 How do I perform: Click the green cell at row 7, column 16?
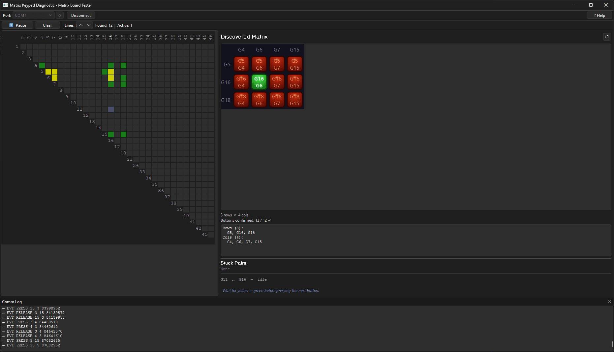pyautogui.click(x=111, y=84)
